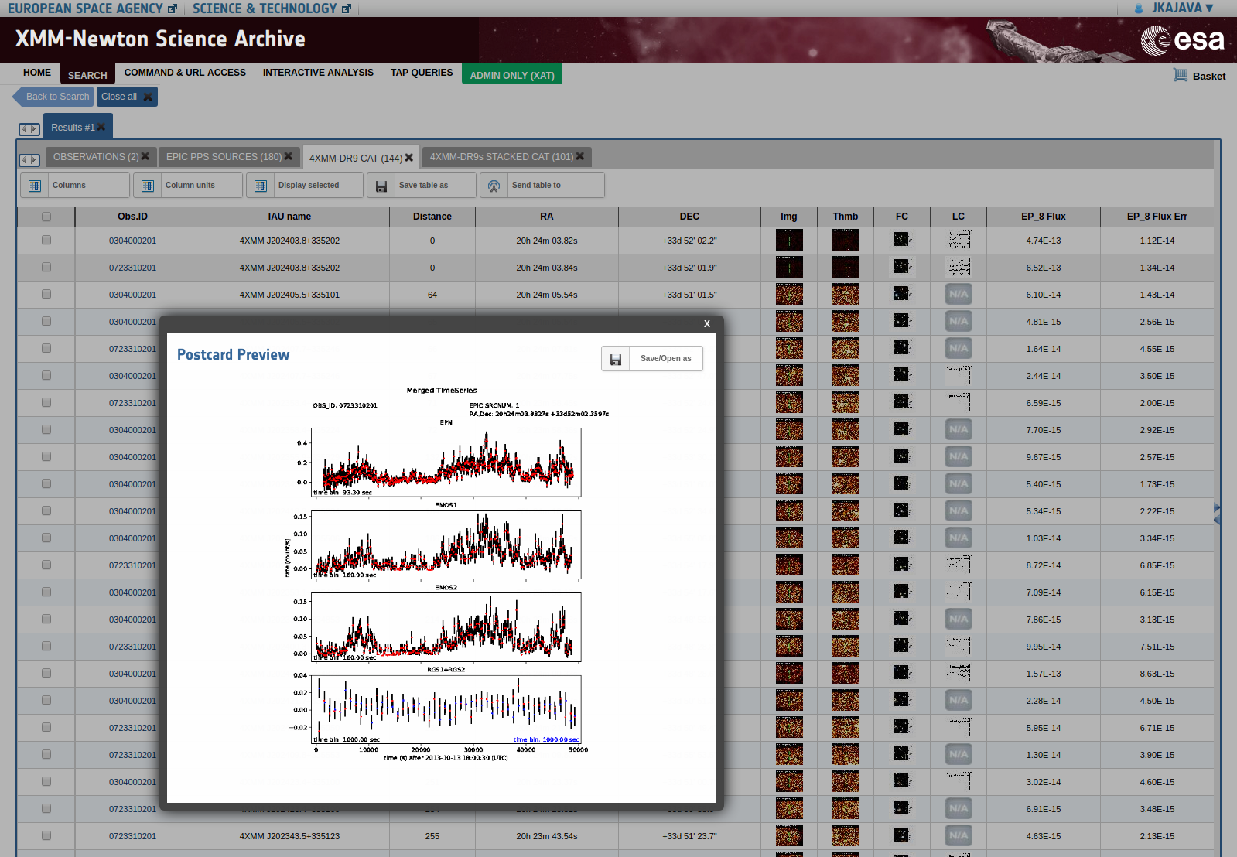
Task: Open Obs.ID 0723310201 link for J202343.5+335123 row
Action: point(132,836)
